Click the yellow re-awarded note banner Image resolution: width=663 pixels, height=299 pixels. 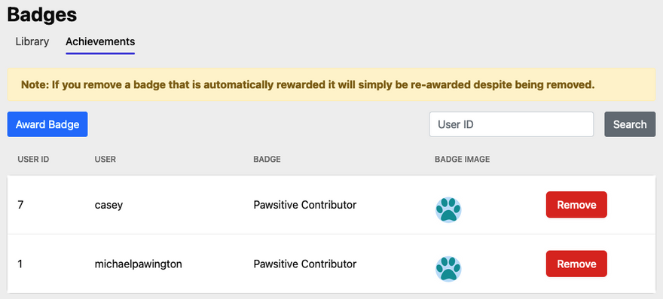tap(331, 84)
